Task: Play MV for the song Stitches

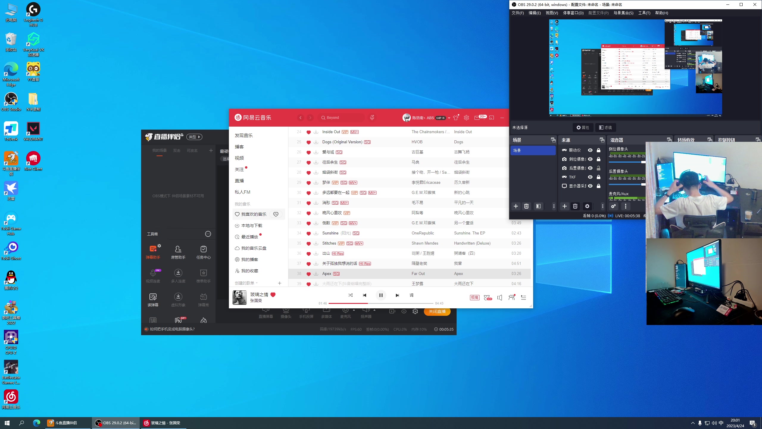Action: (x=359, y=243)
